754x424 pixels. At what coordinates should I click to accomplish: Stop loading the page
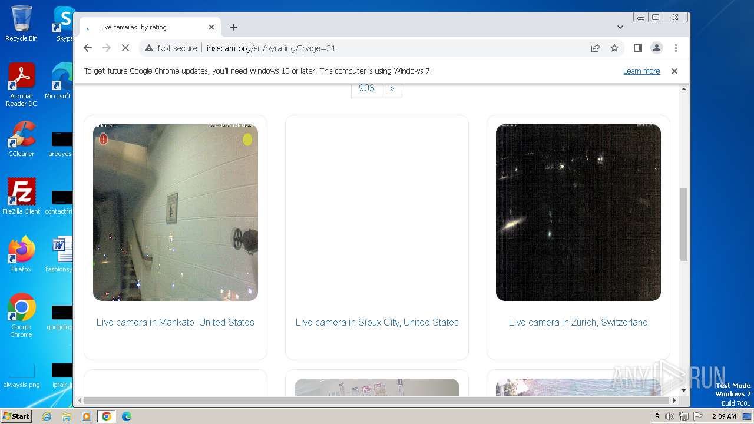(x=125, y=48)
